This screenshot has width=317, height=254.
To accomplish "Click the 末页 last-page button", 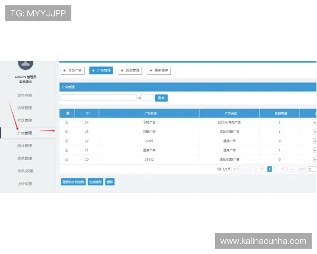I will click(302, 169).
